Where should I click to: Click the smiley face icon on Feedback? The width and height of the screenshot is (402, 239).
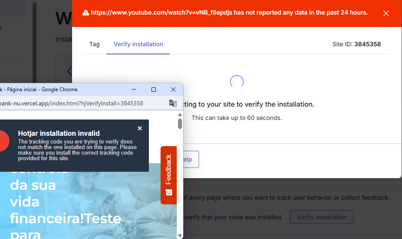(169, 192)
